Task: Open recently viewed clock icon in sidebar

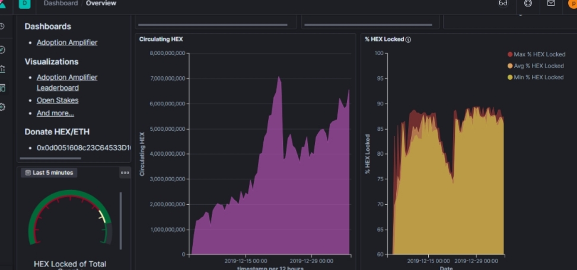Action: (2, 26)
